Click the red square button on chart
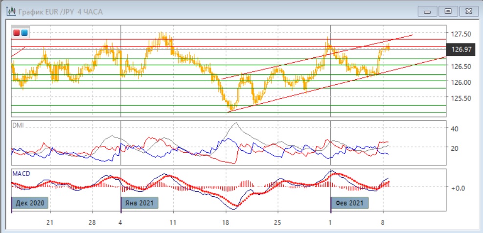Screen dimensions: 483x233 pyautogui.click(x=17, y=33)
